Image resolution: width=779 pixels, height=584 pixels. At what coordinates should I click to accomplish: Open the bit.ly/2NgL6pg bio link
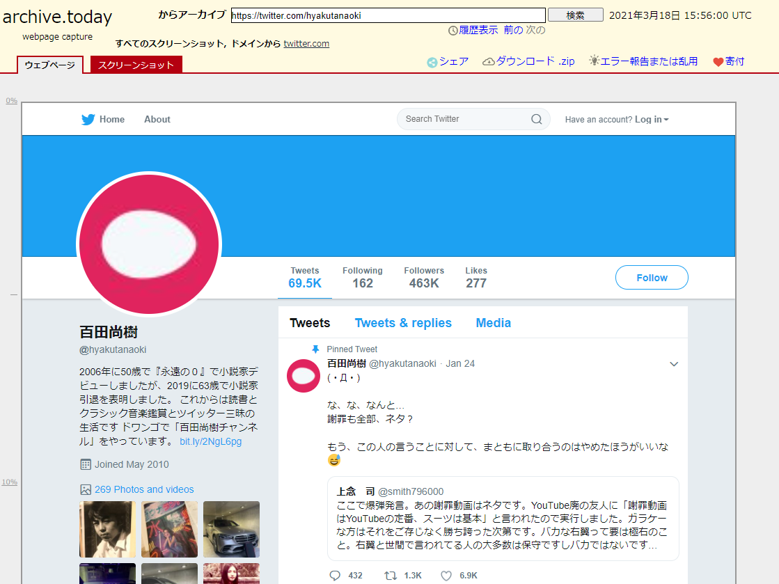click(x=211, y=441)
